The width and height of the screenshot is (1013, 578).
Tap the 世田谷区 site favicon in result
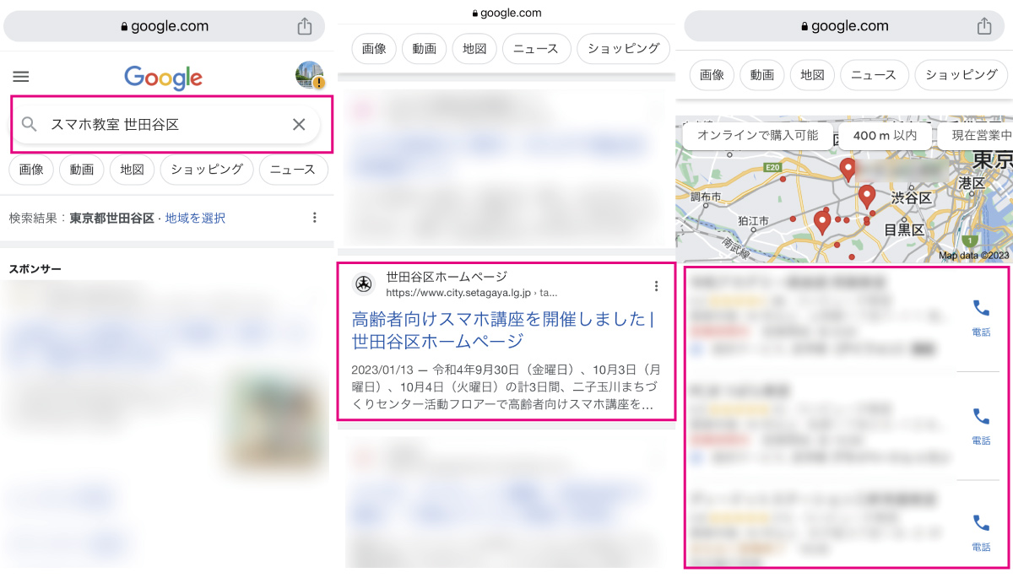pos(364,284)
